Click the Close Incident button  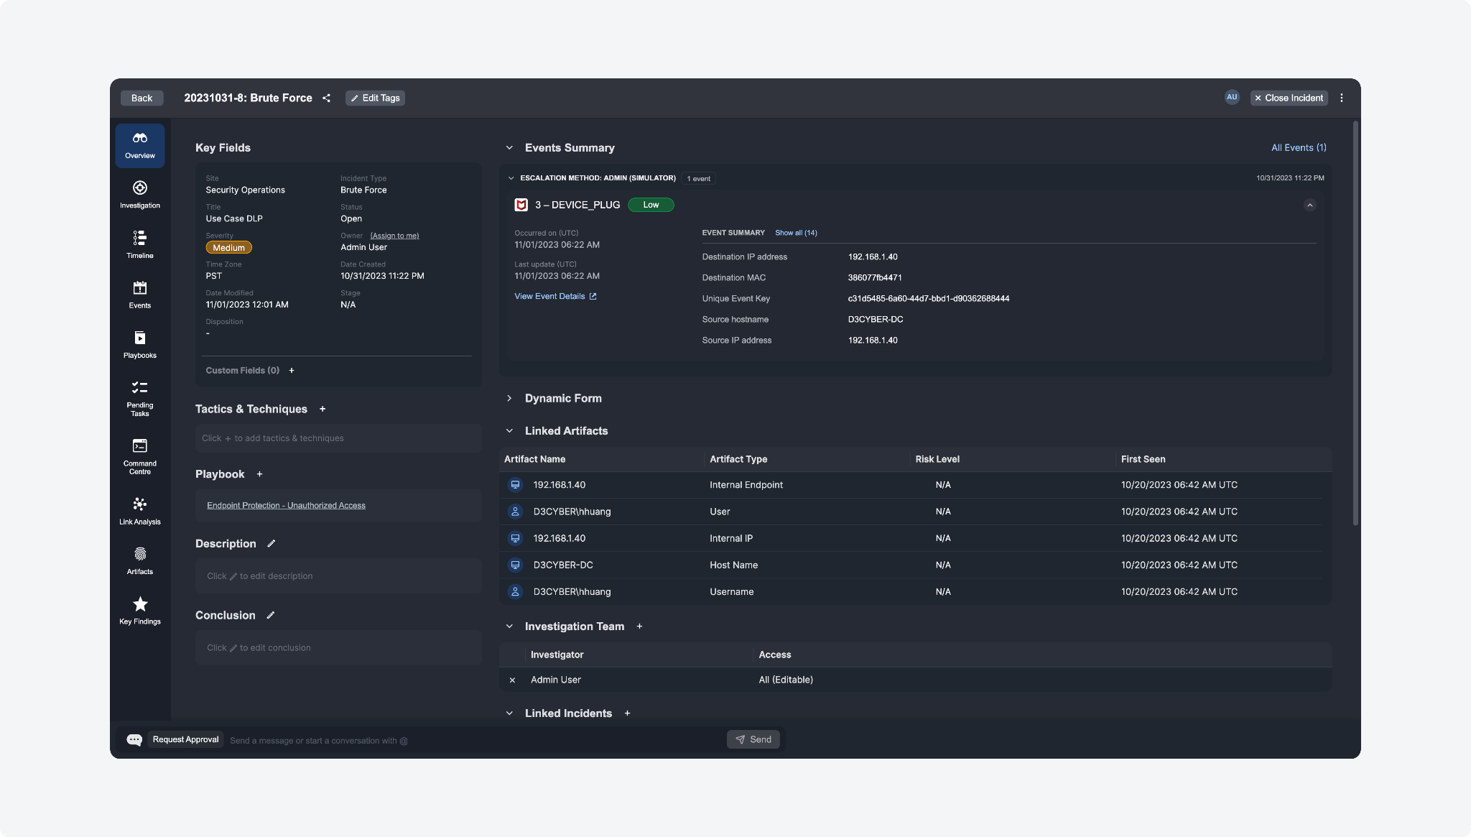point(1289,98)
